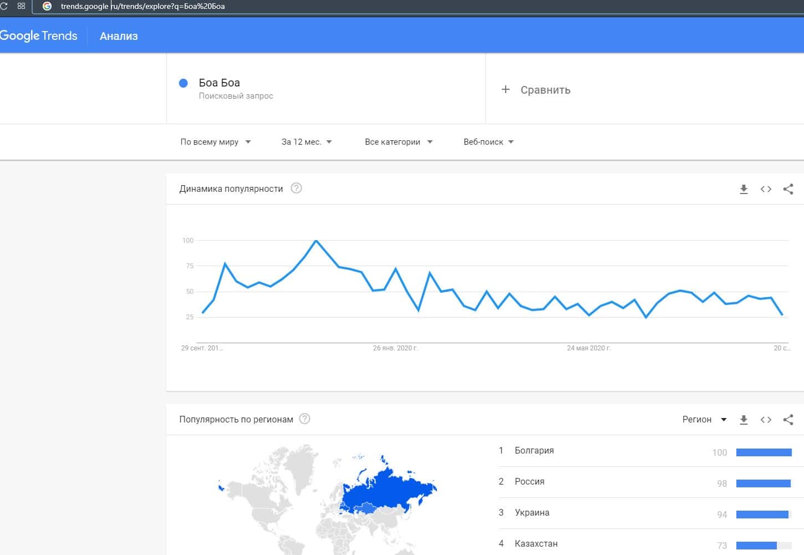Image resolution: width=804 pixels, height=555 pixels.
Task: Download the Популярность по регионам data
Action: pos(744,420)
